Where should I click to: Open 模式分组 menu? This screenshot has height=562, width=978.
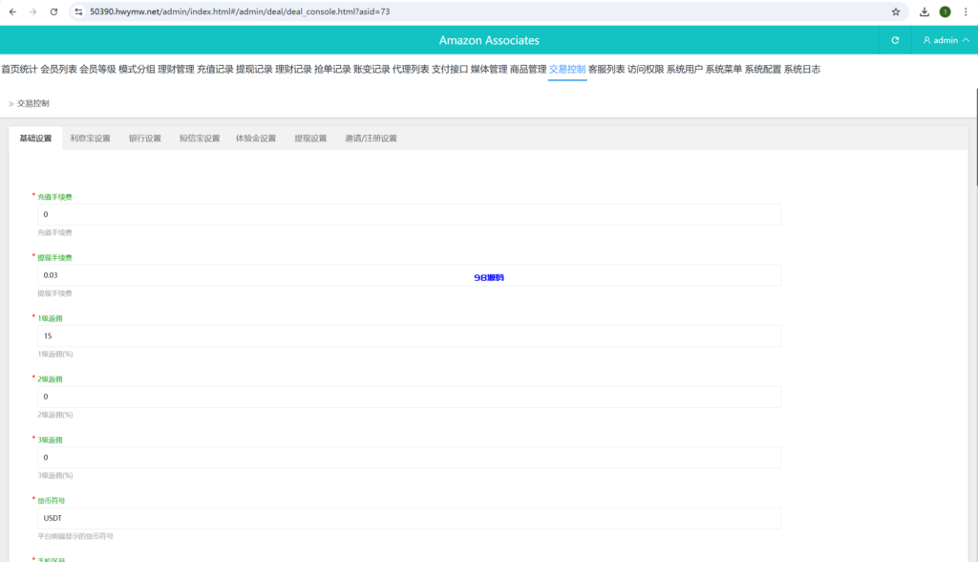click(137, 70)
